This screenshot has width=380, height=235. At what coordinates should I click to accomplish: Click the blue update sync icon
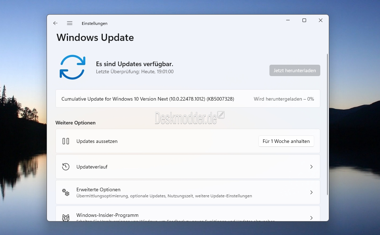pos(73,67)
